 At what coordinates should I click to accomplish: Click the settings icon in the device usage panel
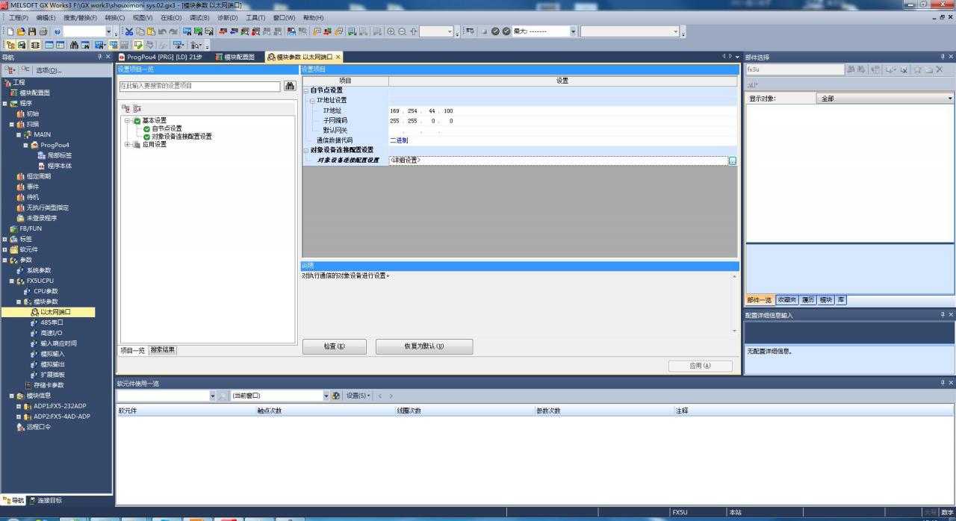(336, 396)
